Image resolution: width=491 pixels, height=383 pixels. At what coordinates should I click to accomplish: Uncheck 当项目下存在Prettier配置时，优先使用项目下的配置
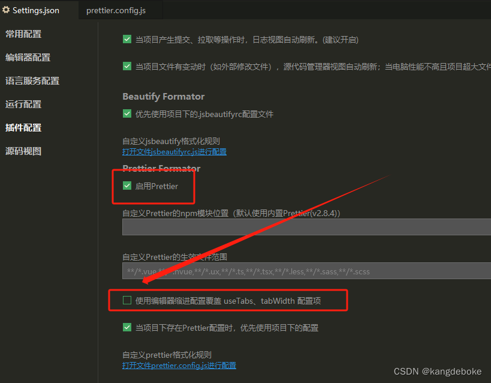point(127,327)
